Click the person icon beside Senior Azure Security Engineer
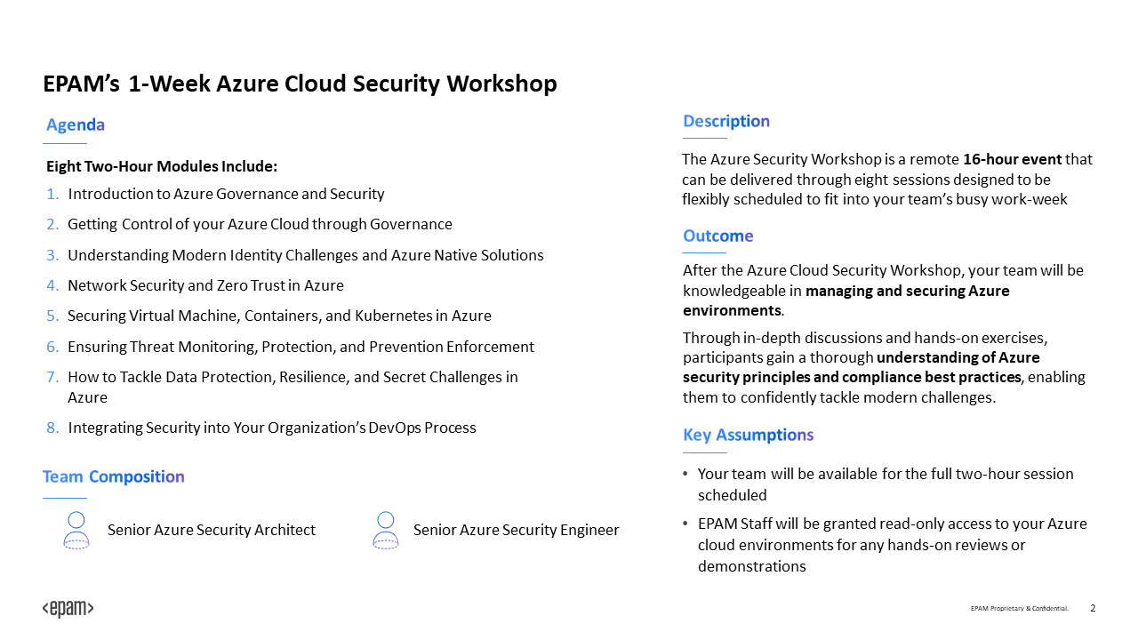1138x640 pixels. click(x=386, y=530)
